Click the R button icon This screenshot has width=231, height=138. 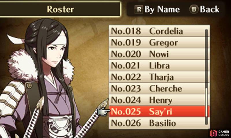click(139, 9)
